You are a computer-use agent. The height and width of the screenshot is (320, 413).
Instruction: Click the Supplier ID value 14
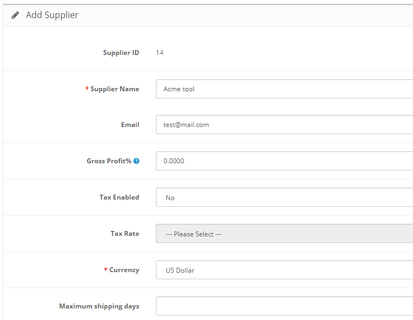160,53
